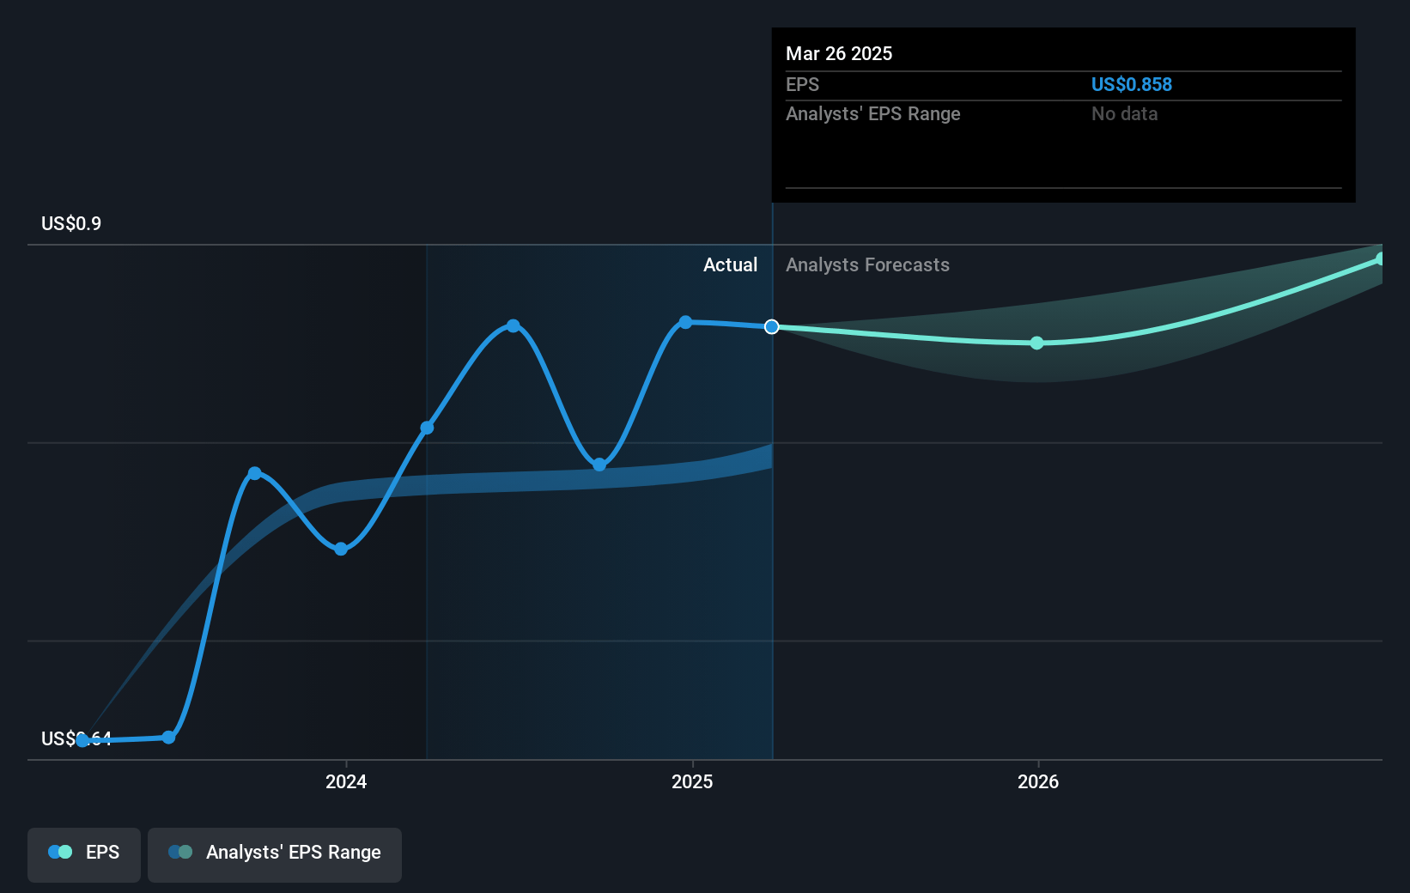Click the 2025 x-axis label
Screen dimensions: 1410x893
(692, 781)
